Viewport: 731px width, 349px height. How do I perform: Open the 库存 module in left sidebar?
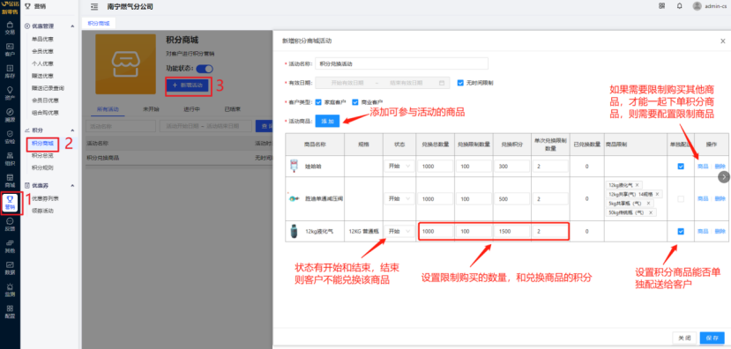(x=10, y=71)
